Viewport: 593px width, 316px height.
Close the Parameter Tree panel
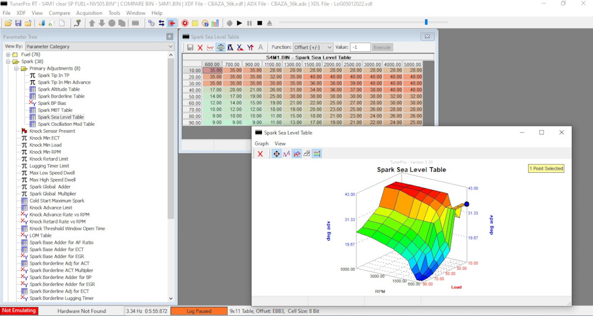169,36
